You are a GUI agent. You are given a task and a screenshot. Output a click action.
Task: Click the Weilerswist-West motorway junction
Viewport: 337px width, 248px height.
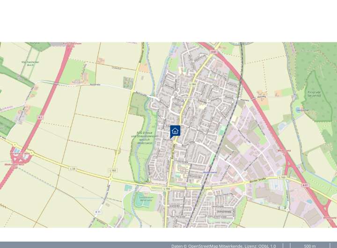21,157
